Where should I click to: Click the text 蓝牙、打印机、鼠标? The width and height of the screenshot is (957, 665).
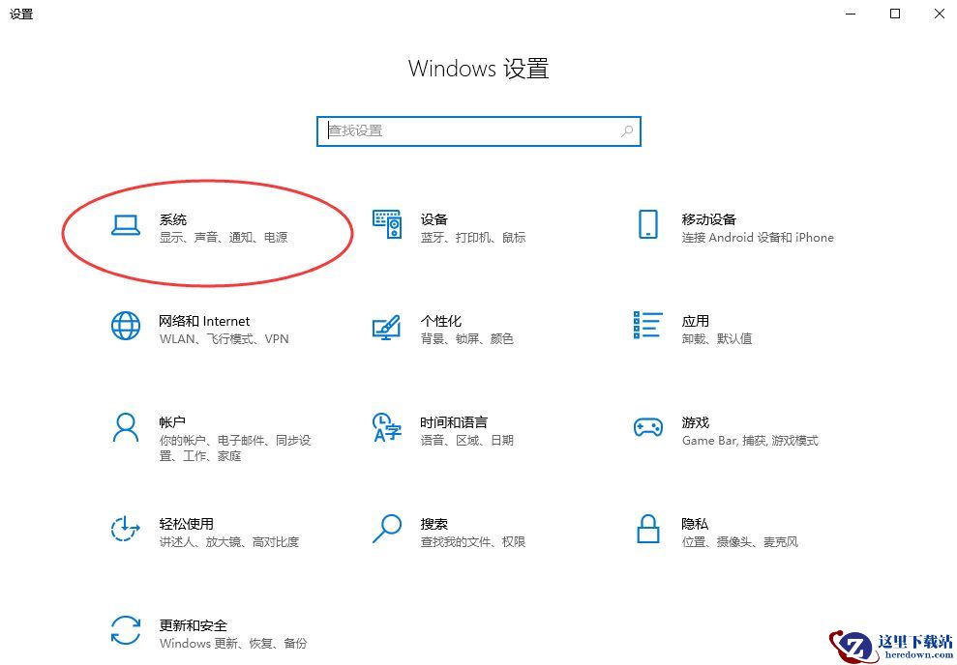tap(473, 237)
